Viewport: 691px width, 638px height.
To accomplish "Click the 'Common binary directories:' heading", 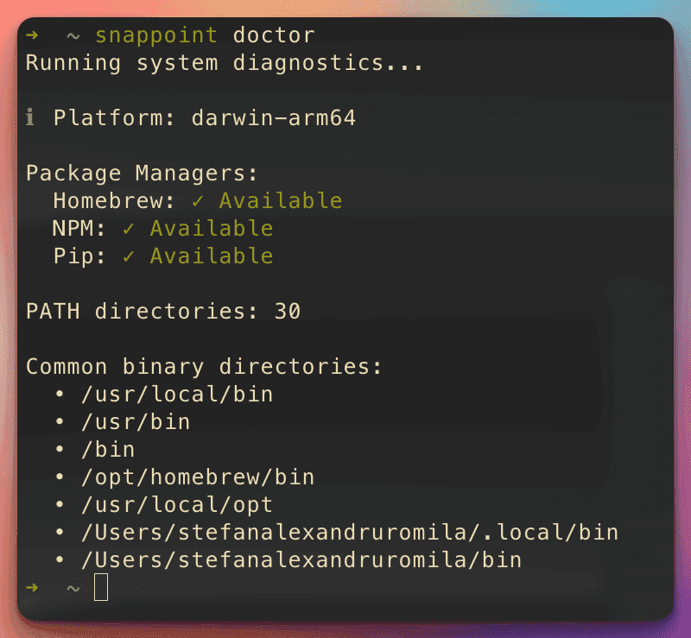I will (204, 367).
